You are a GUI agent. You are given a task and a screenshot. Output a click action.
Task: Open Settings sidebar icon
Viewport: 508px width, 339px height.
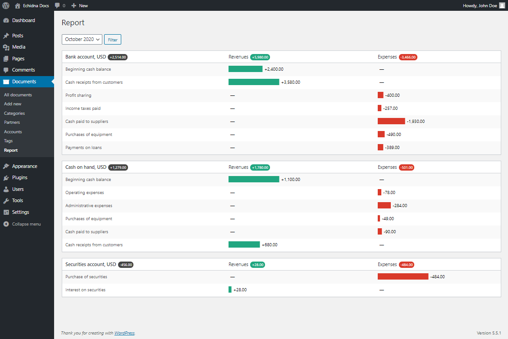pyautogui.click(x=6, y=212)
